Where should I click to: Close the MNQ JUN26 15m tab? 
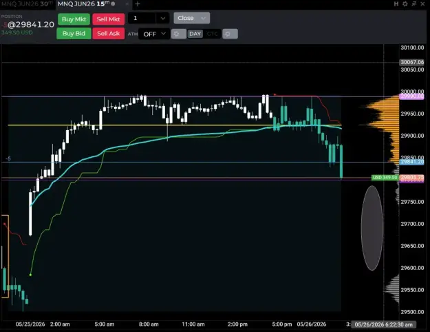click(127, 4)
